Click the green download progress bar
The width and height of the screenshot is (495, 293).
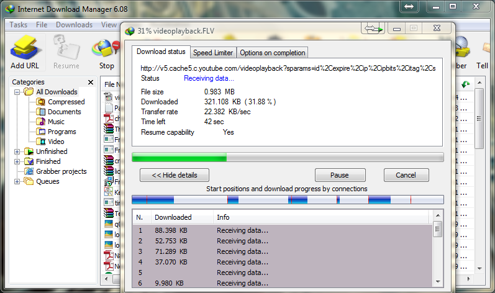pos(288,157)
